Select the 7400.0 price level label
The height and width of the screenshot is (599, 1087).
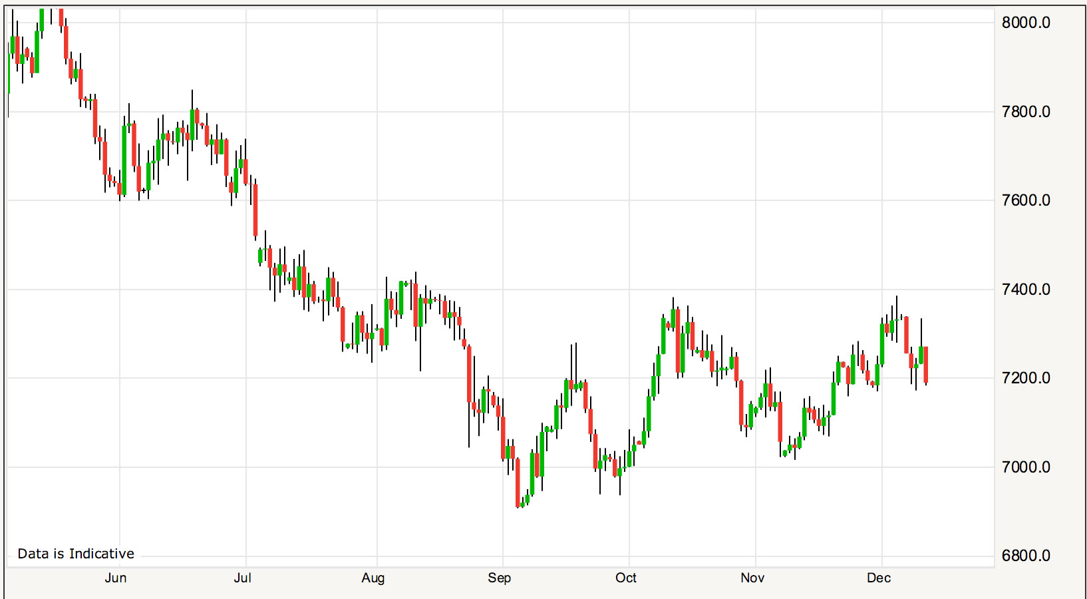pos(1026,290)
